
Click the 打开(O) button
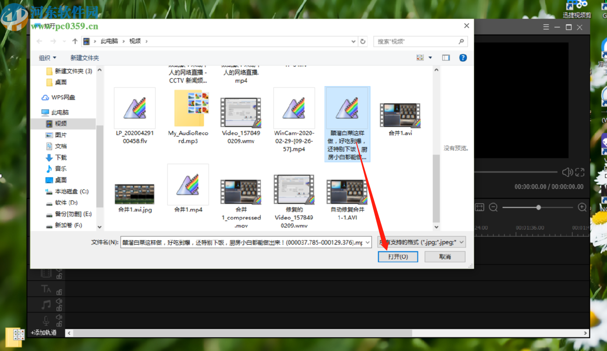[x=398, y=256]
